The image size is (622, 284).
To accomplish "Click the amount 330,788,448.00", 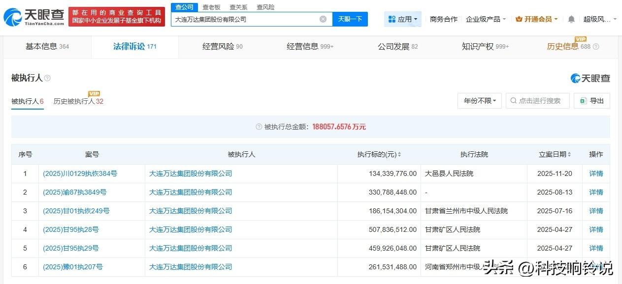I will [x=393, y=192].
